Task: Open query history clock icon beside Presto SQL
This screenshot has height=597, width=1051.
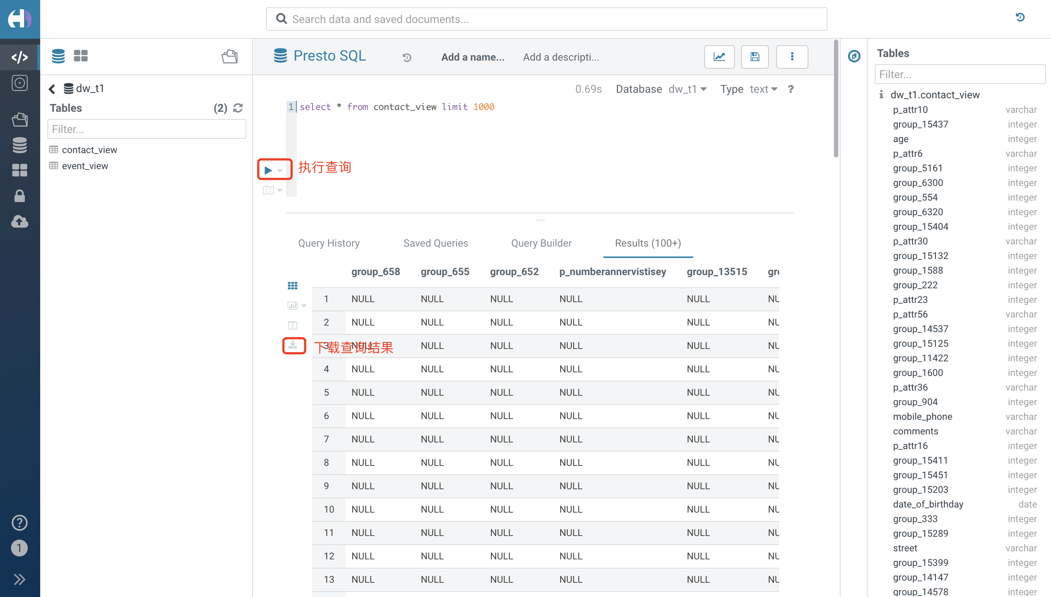Action: coord(407,57)
